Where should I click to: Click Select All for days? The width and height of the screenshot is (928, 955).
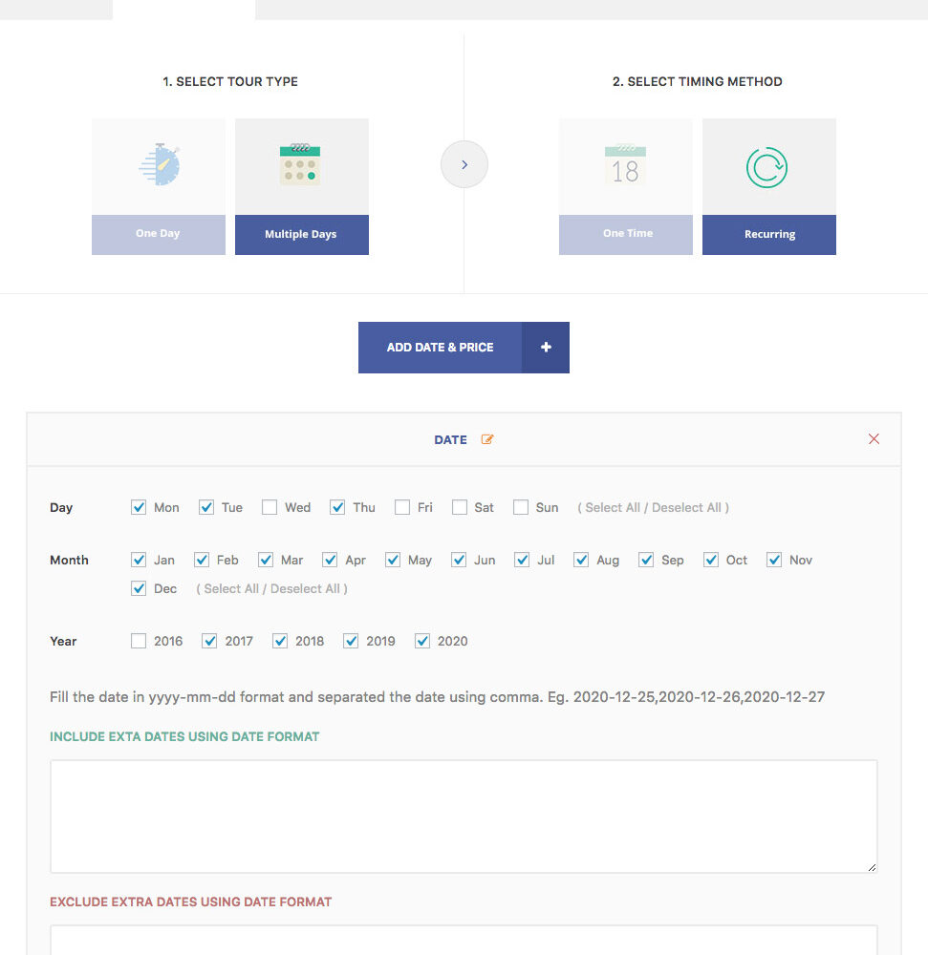click(x=613, y=508)
